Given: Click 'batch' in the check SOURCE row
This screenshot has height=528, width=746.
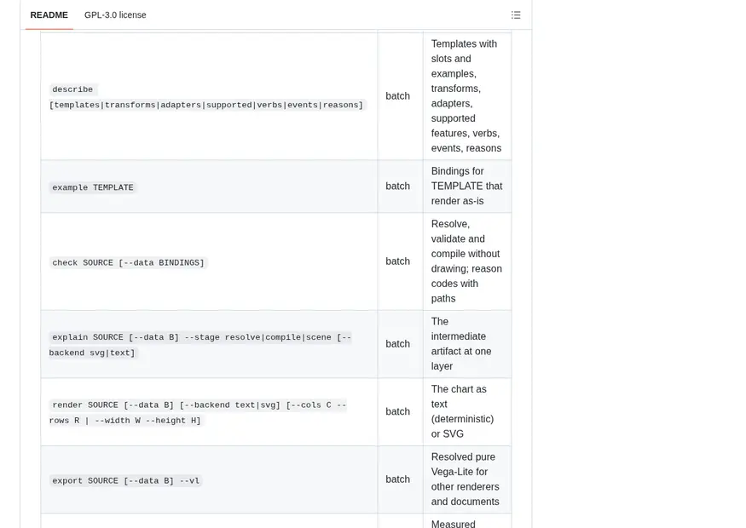Looking at the screenshot, I should (x=398, y=261).
